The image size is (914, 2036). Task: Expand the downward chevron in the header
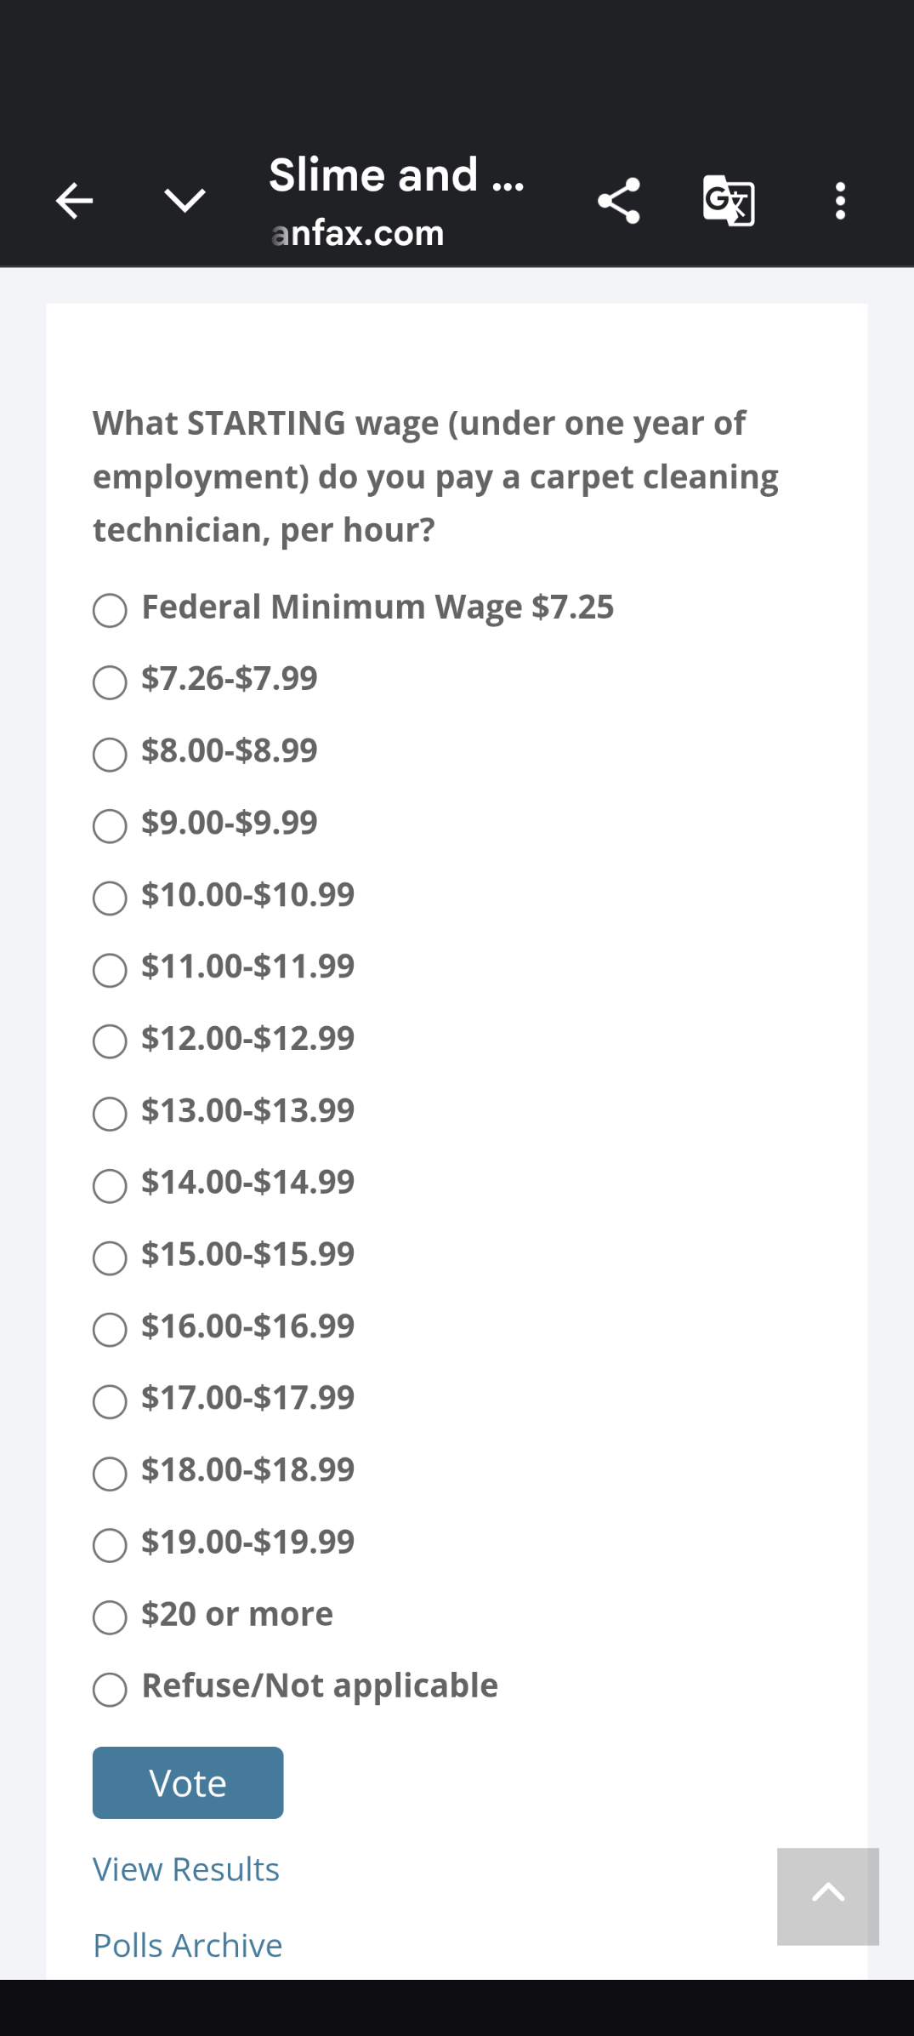click(185, 202)
